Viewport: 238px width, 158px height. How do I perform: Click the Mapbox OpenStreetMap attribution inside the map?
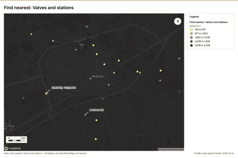coord(171,149)
